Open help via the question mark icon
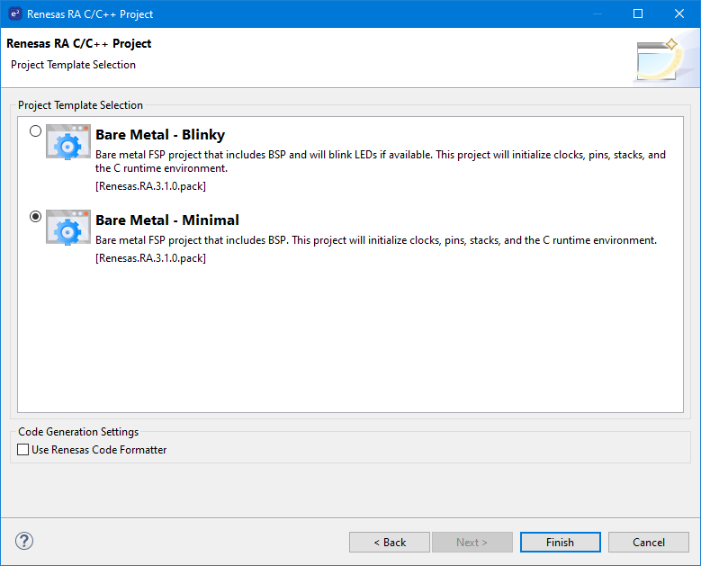 click(24, 541)
